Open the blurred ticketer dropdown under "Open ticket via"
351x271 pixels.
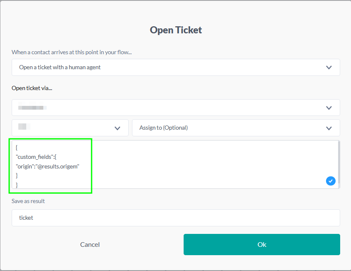[x=167, y=108]
